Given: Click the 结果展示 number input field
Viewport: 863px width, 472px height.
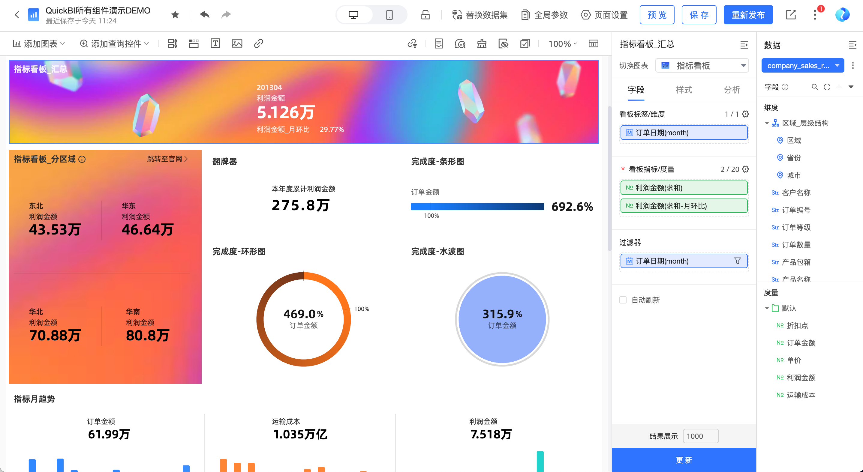Looking at the screenshot, I should click(701, 436).
